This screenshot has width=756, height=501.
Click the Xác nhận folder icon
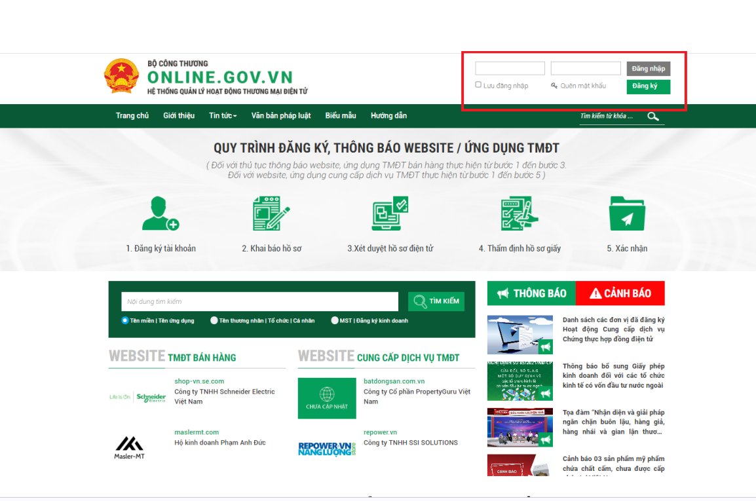coord(627,213)
